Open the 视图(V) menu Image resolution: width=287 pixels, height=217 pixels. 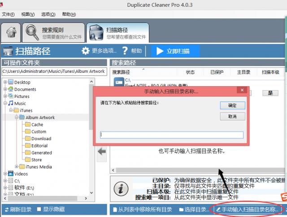28,14
